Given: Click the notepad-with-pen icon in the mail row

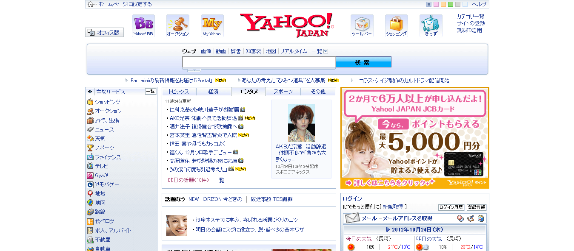Looking at the screenshot, I should pyautogui.click(x=471, y=218).
